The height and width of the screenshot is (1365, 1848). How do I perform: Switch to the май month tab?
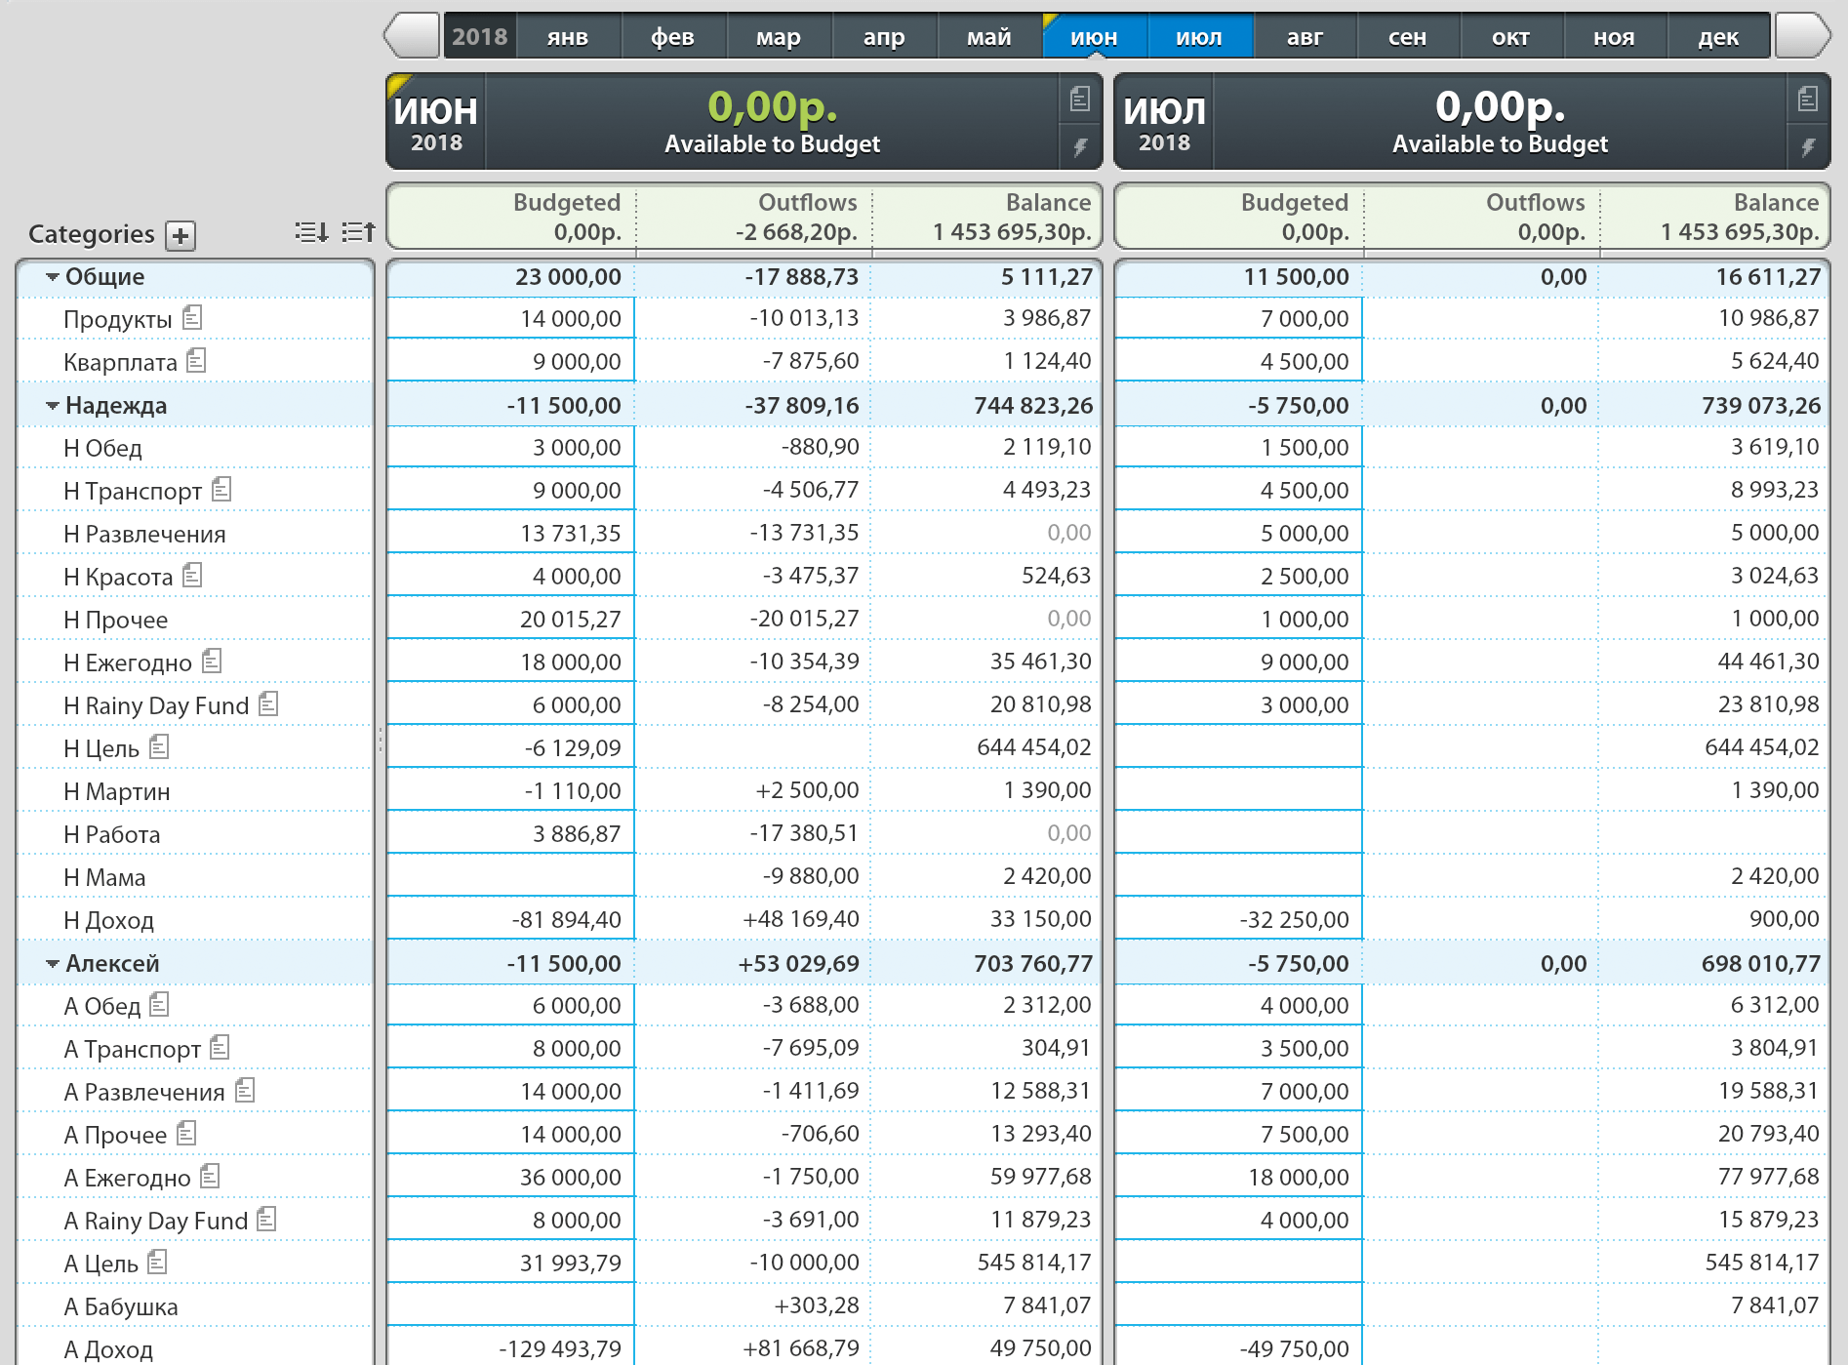click(988, 37)
